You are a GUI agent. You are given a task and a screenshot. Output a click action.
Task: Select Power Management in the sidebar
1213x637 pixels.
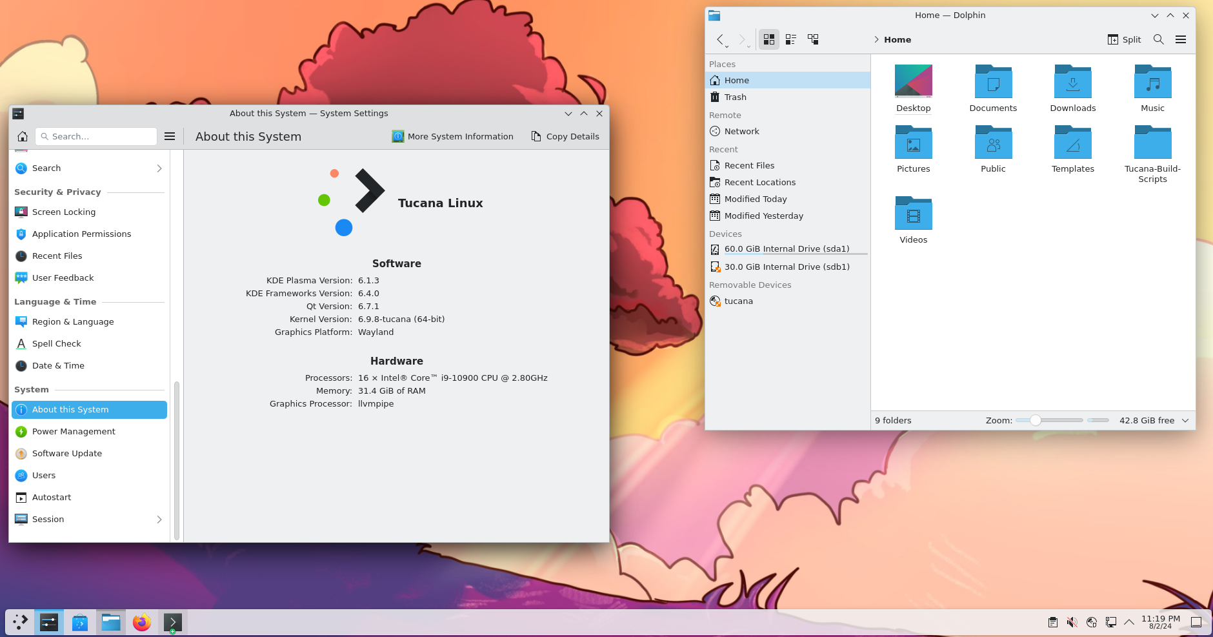point(74,432)
